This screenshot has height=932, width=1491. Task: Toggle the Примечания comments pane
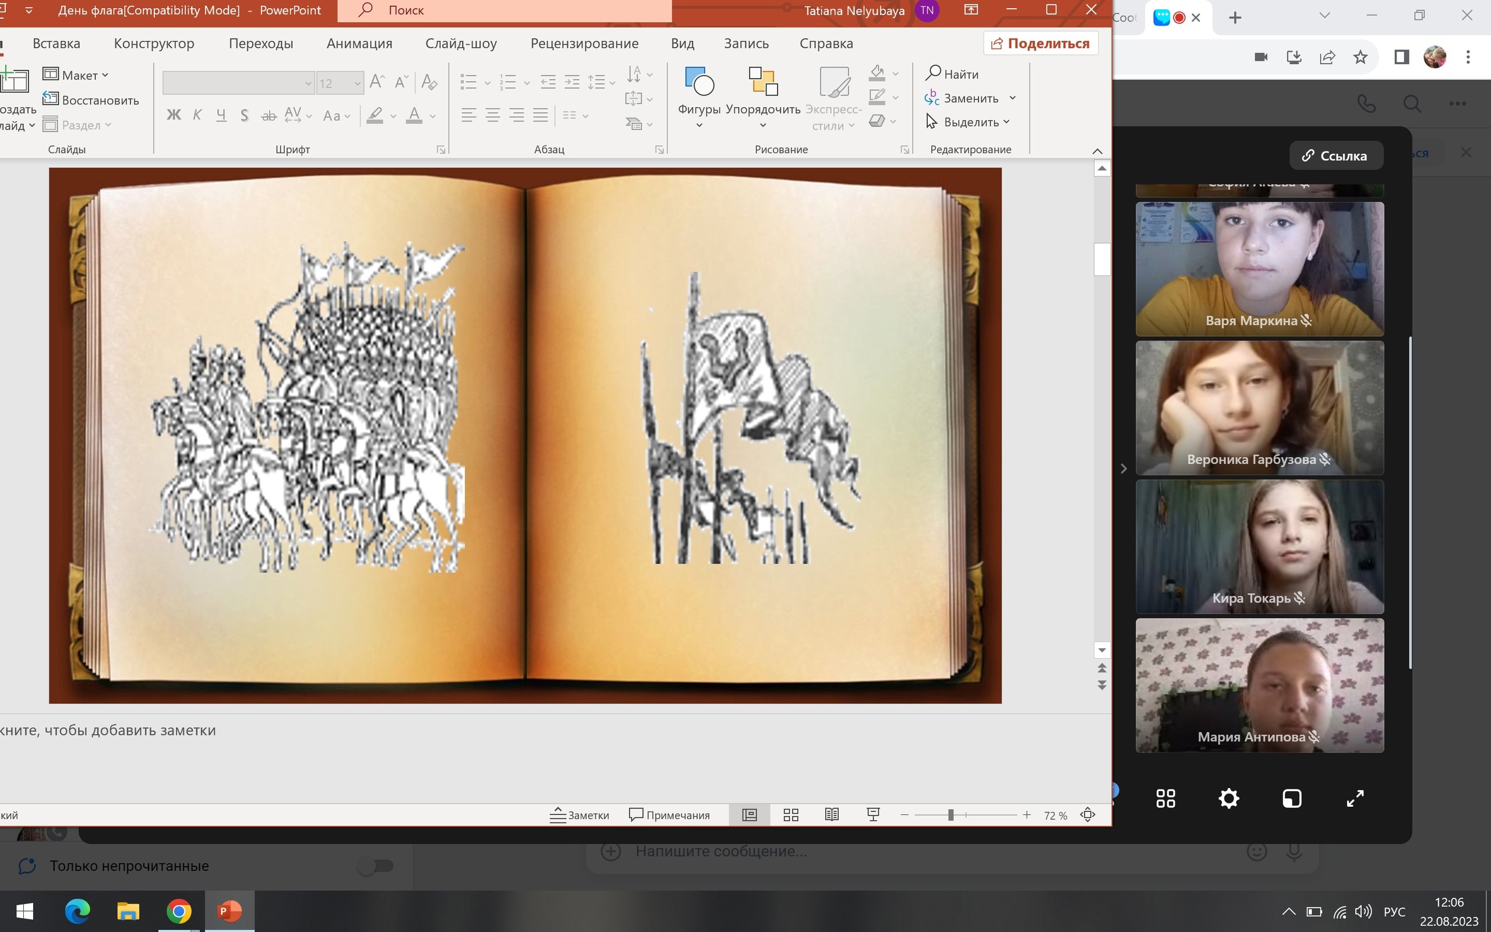point(669,815)
